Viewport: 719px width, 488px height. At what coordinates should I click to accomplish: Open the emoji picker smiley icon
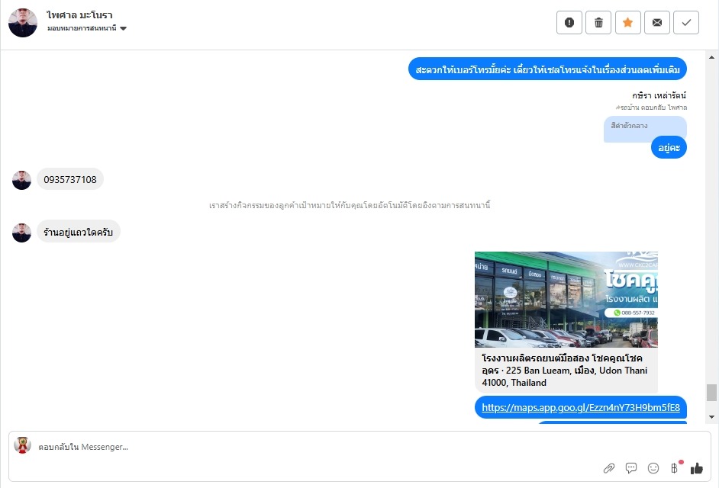click(x=653, y=468)
